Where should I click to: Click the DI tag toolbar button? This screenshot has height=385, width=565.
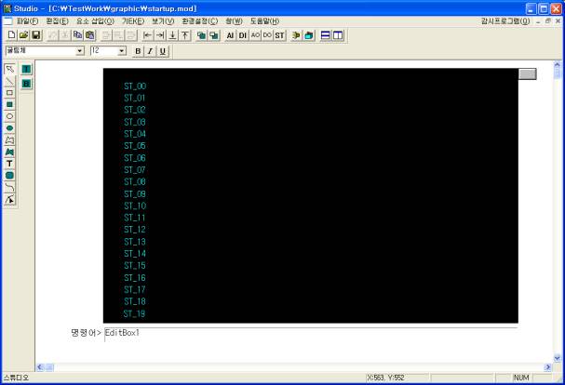(x=243, y=35)
